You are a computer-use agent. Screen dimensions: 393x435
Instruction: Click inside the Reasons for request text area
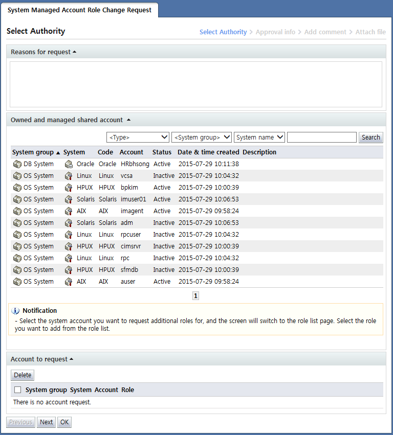click(x=195, y=84)
